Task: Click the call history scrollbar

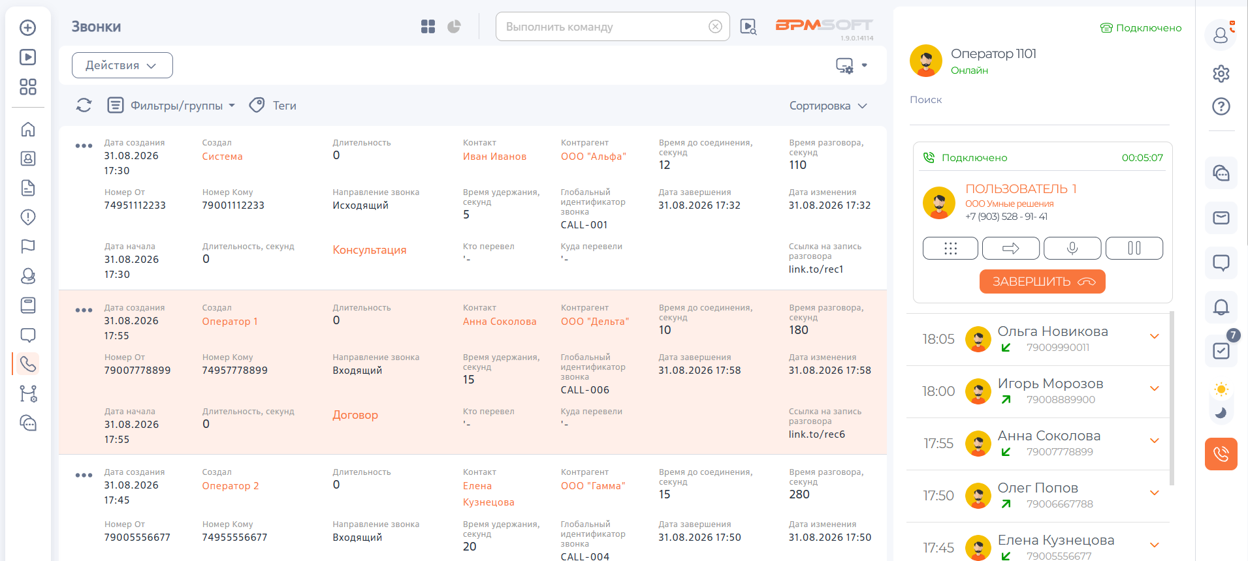Action: pyautogui.click(x=1172, y=398)
